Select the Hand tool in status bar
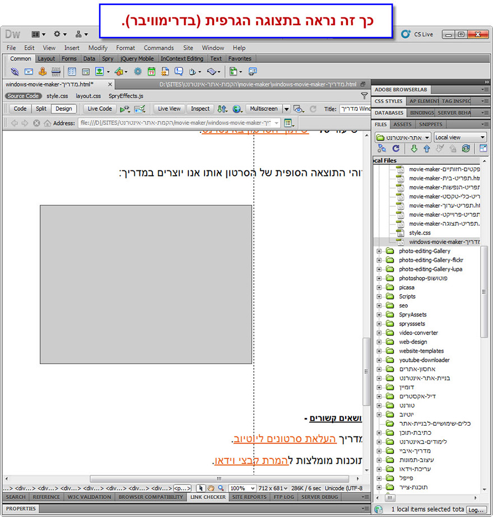The image size is (493, 517). point(211,488)
